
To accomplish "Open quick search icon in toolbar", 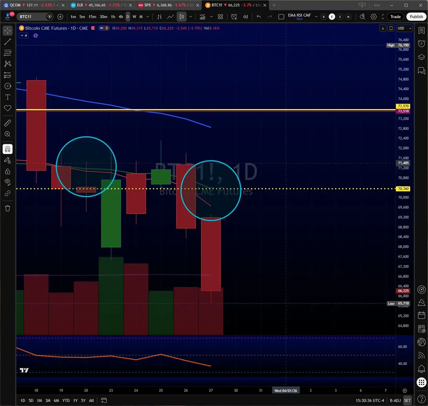I will [363, 17].
